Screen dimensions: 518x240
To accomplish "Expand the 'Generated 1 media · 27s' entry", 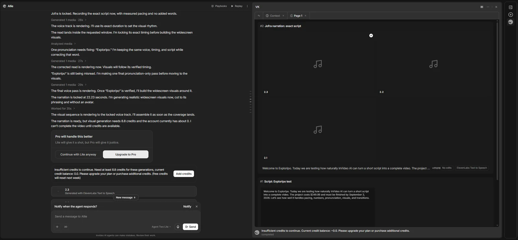I will point(69,61).
